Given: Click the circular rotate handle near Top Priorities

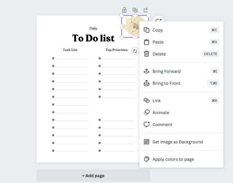Looking at the screenshot, I should 135,51.
